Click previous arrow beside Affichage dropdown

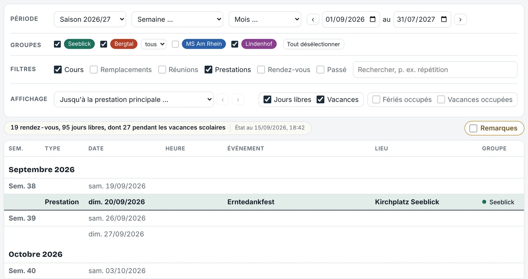coord(223,99)
